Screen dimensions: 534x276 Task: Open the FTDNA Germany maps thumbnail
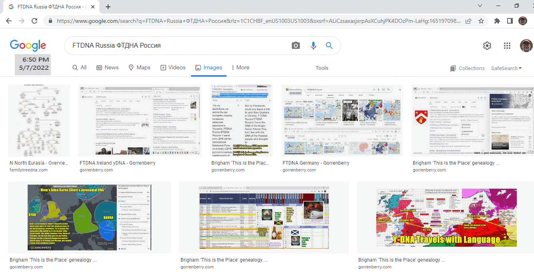click(x=342, y=121)
